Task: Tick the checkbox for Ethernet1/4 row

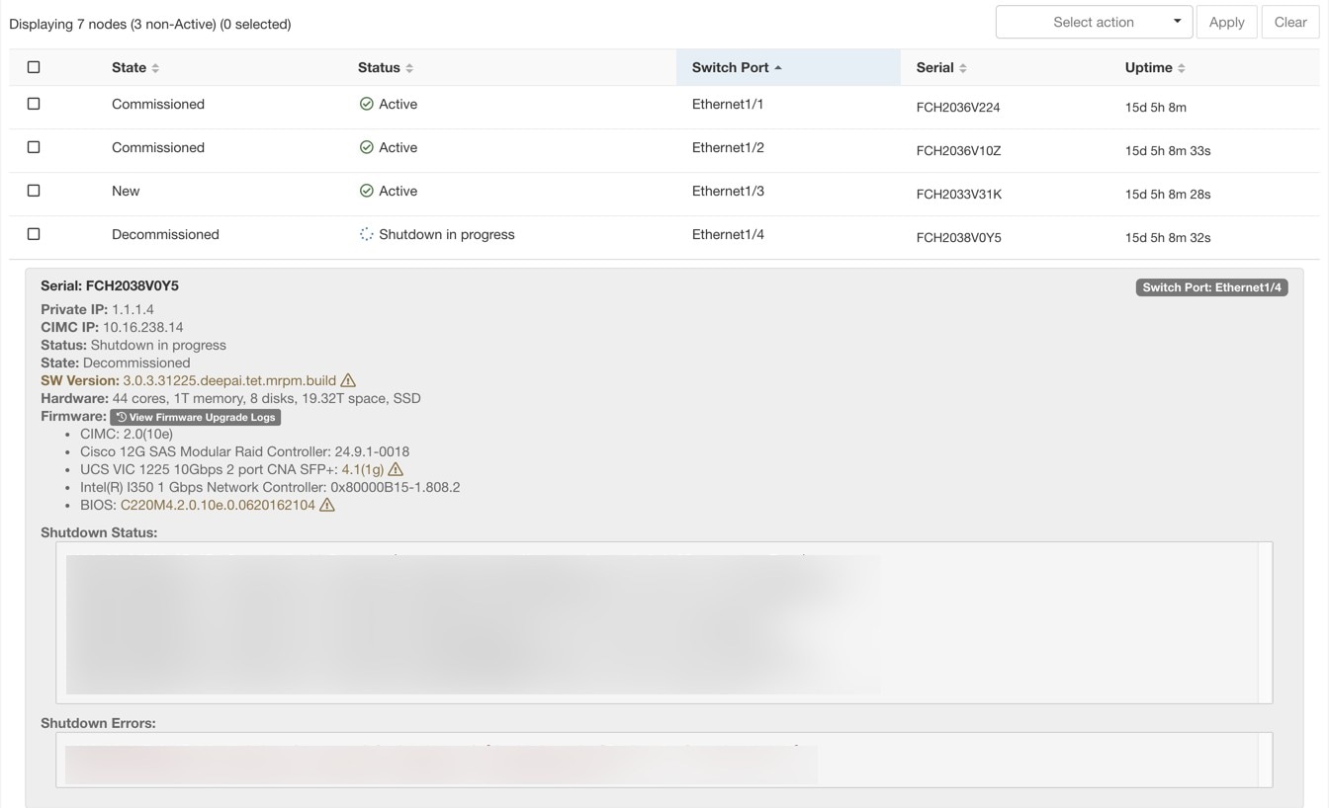Action: point(34,234)
